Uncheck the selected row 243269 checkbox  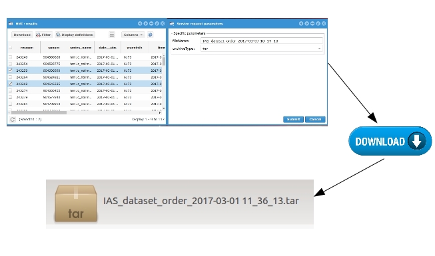10,84
